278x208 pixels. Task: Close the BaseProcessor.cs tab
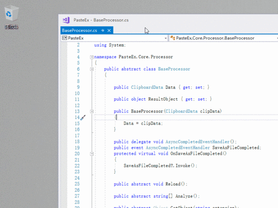pos(109,31)
